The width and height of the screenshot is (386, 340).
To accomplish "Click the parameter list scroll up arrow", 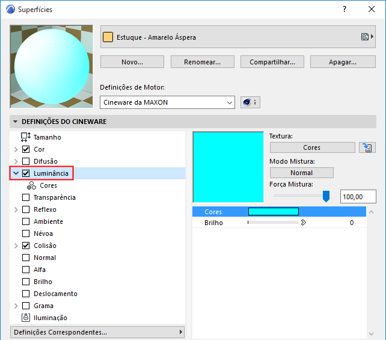I will tap(371, 212).
